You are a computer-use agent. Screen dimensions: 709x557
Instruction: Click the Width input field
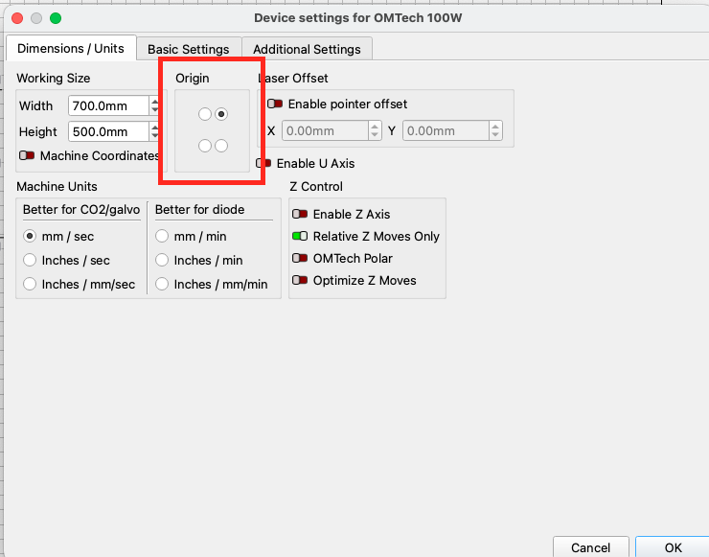point(107,105)
